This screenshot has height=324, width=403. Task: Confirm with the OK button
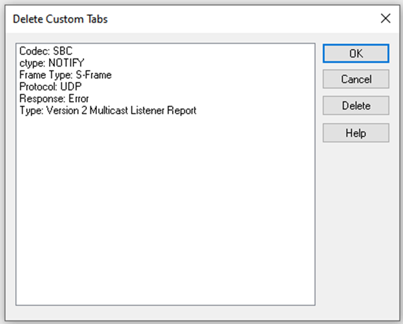[356, 54]
